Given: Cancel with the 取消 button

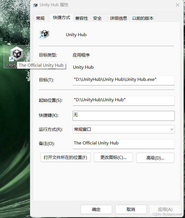Looking at the screenshot, I should coord(131,210).
